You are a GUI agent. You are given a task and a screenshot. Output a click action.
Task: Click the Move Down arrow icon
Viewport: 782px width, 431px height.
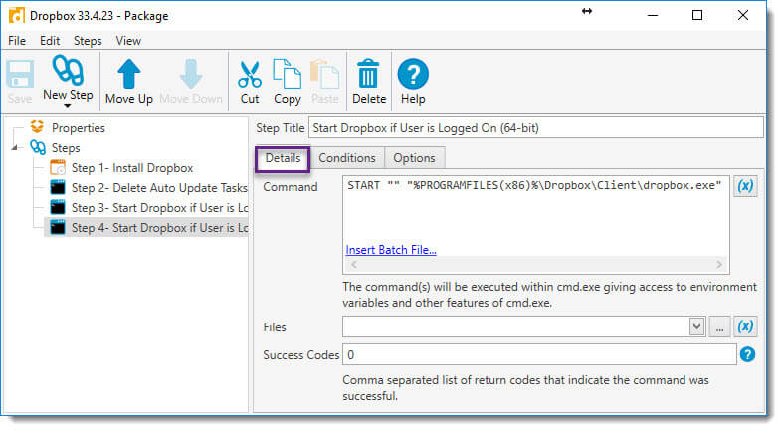191,74
